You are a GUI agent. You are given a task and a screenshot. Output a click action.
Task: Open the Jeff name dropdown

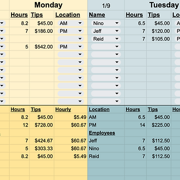coord(106,31)
